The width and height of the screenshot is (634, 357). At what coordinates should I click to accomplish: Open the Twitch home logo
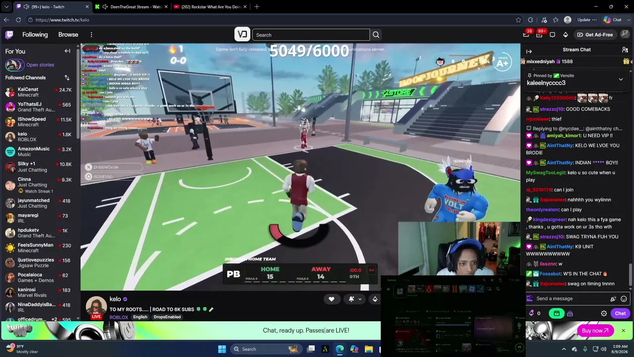(x=9, y=35)
